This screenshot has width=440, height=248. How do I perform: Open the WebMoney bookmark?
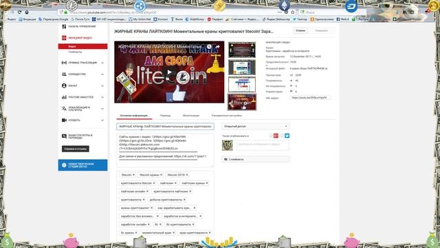pyautogui.click(x=195, y=19)
